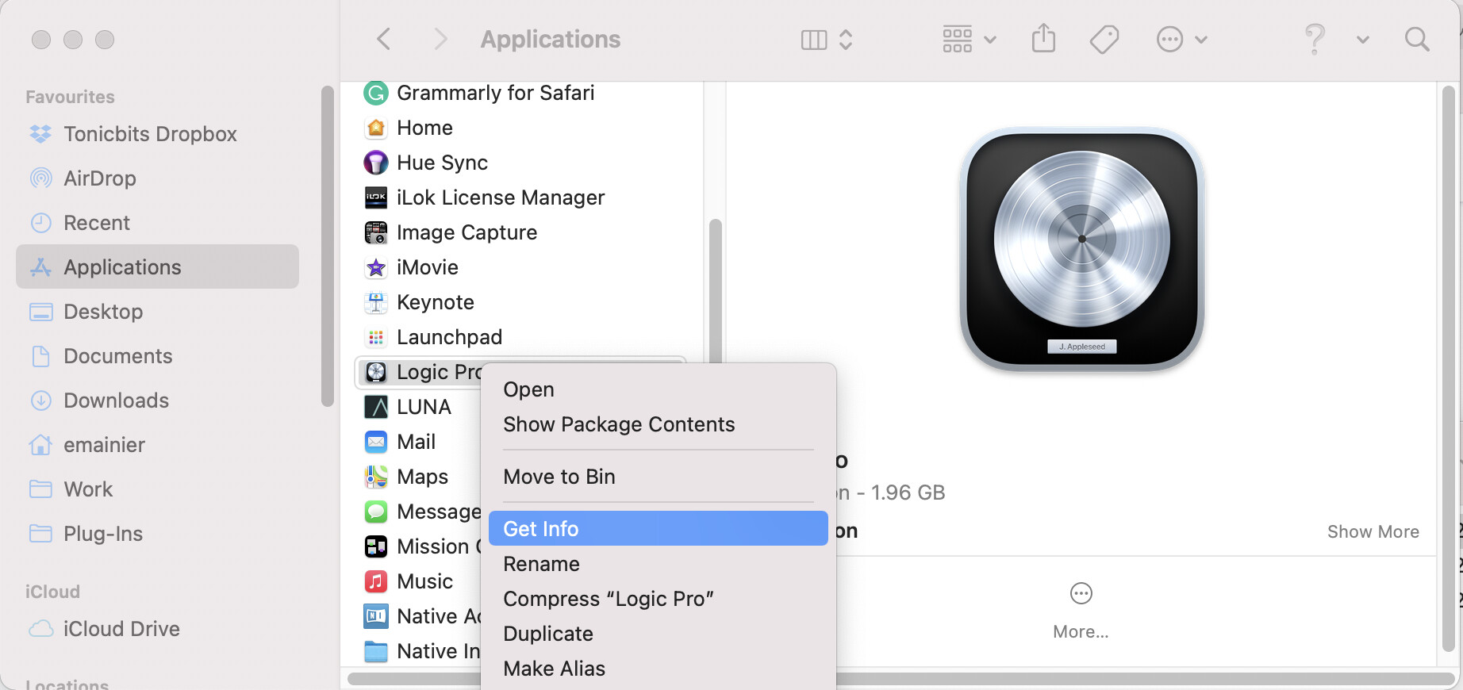
Task: Expand the grouping options chevron
Action: (990, 40)
